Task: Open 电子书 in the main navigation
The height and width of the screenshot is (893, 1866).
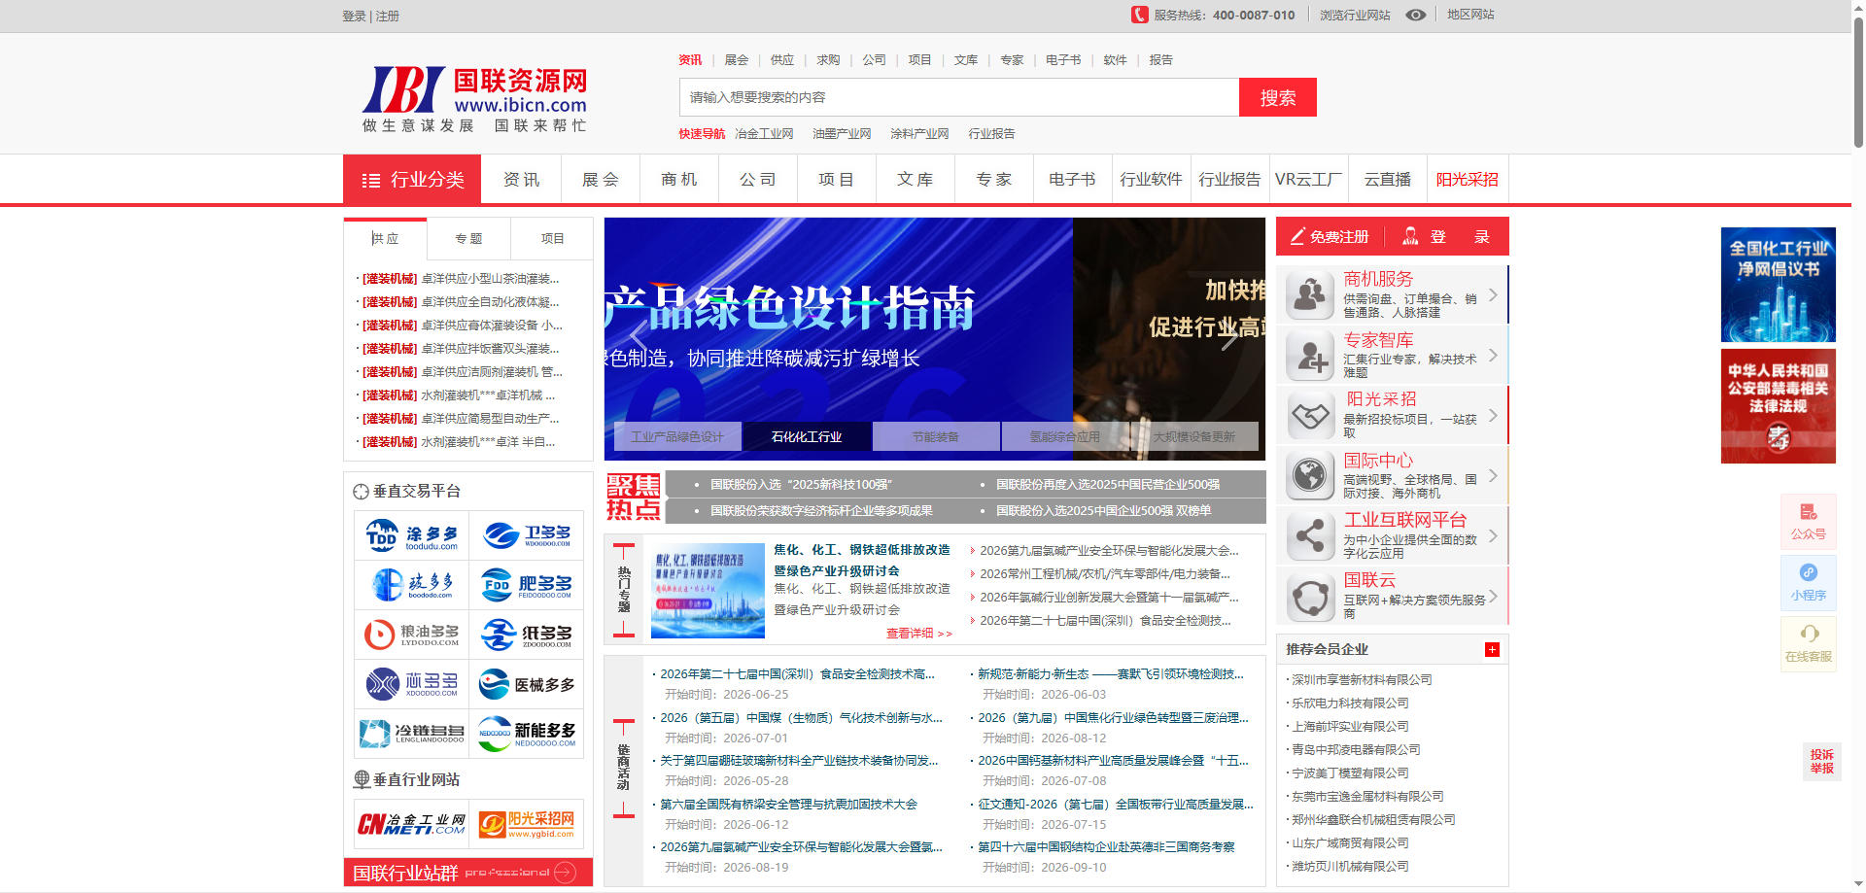Action: 1072,180
